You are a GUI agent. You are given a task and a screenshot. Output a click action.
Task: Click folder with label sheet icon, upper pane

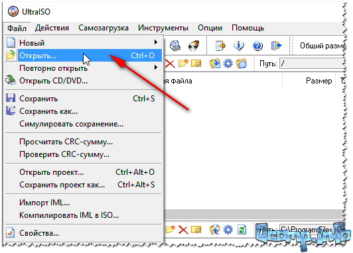[242, 64]
